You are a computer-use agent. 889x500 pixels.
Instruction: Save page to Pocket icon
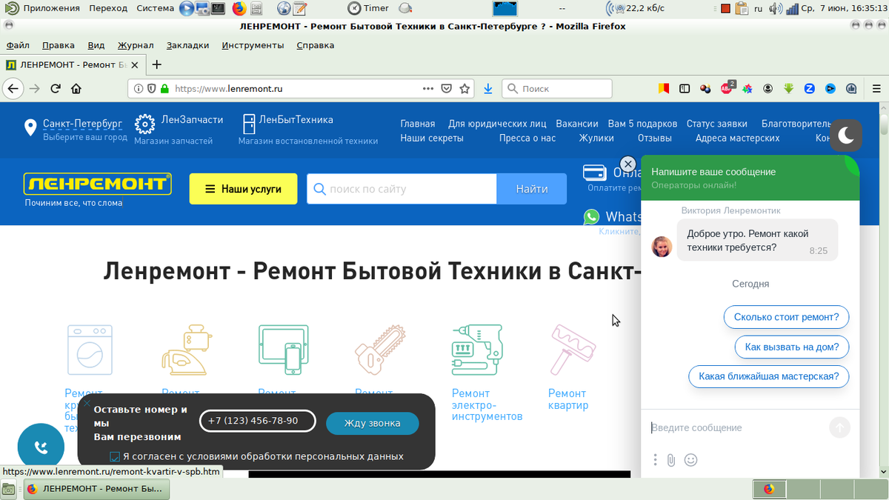(447, 88)
